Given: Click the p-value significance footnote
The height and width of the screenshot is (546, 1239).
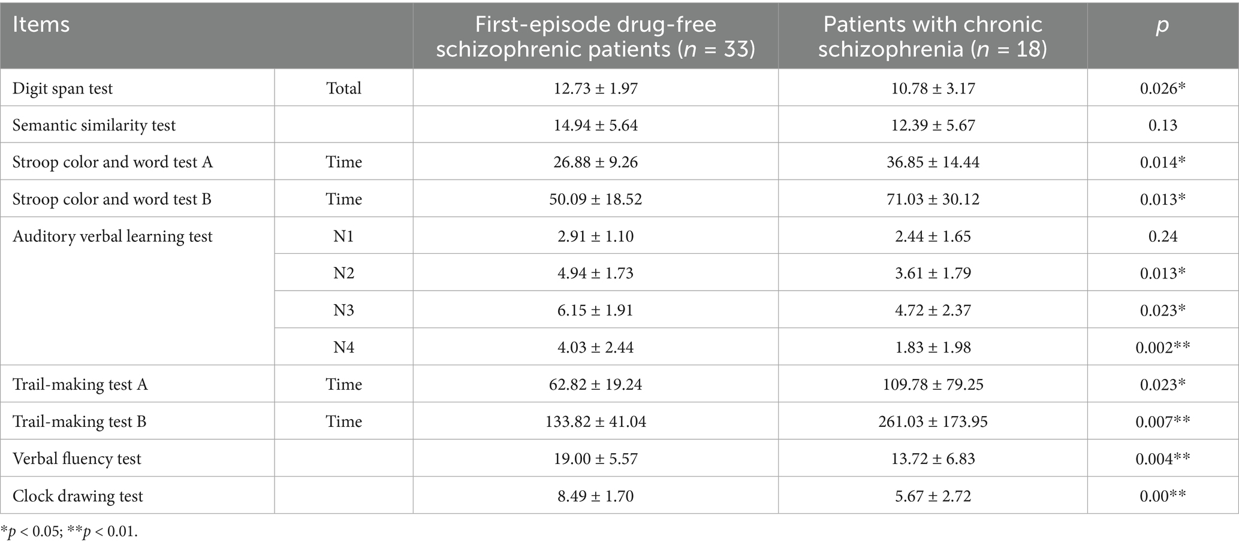Looking at the screenshot, I should pos(69,532).
